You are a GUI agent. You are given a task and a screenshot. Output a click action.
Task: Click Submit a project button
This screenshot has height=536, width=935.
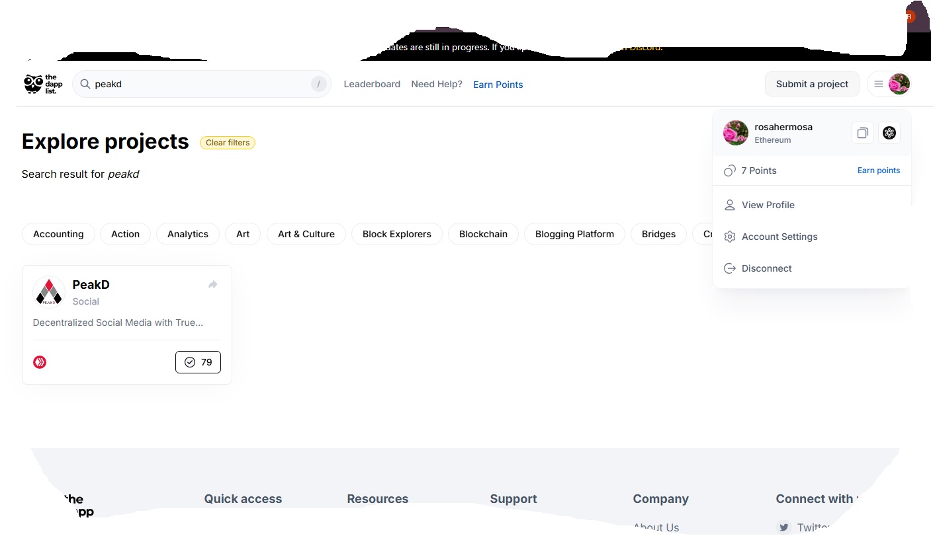[x=812, y=84]
